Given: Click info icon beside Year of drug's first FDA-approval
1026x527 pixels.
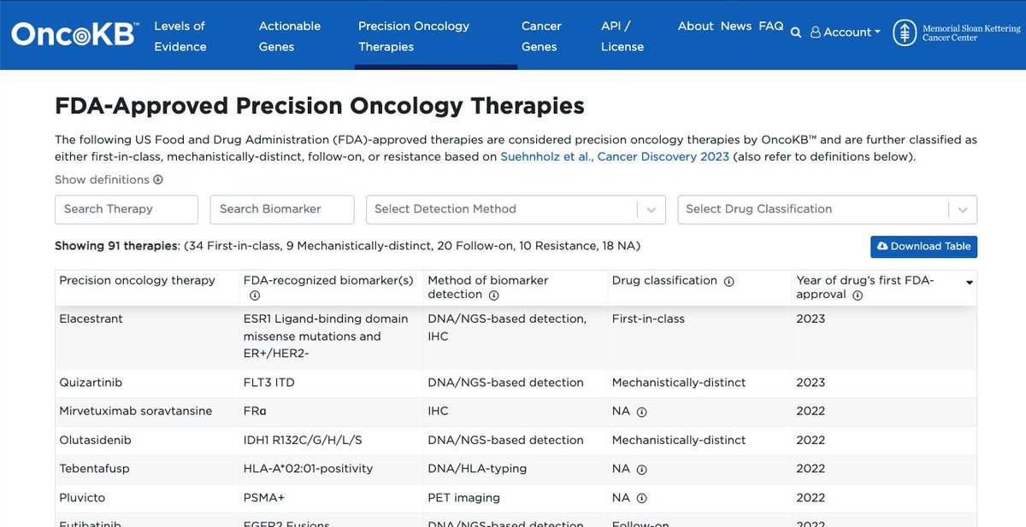Looking at the screenshot, I should pyautogui.click(x=858, y=295).
